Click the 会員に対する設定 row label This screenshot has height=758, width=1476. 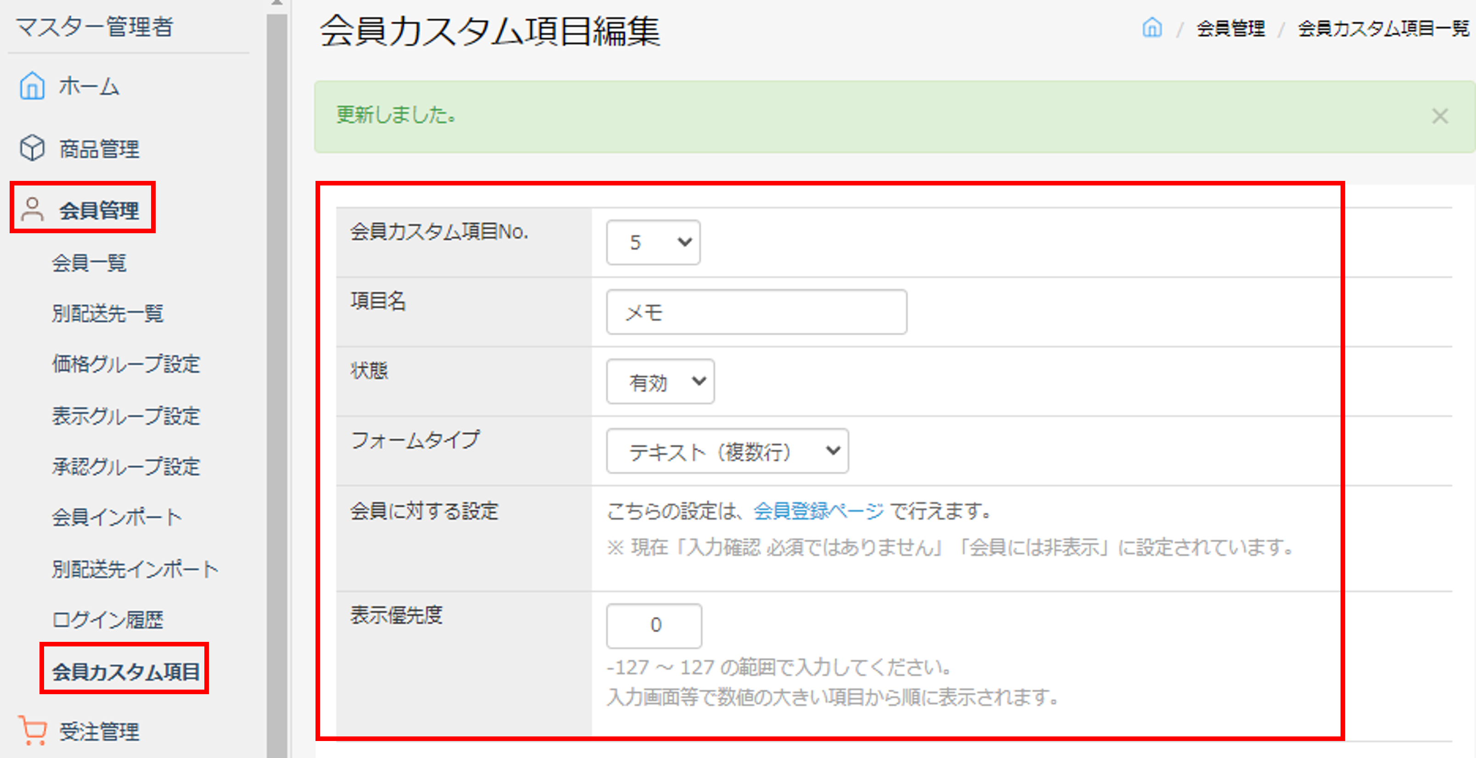(425, 511)
